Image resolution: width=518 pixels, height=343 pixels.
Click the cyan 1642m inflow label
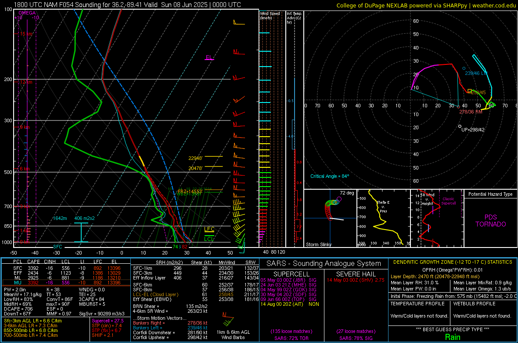[x=60, y=218]
